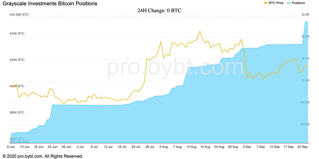Click the 454.39K BTC axis label
Image resolution: width=319 pixels, height=159 pixels.
pyautogui.click(x=19, y=15)
